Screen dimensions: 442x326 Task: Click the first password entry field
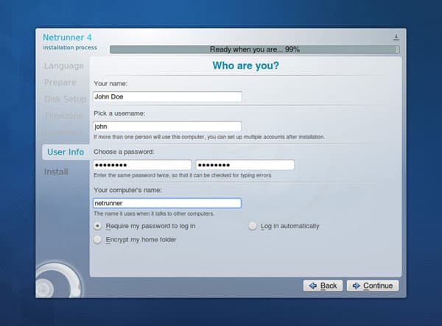[x=142, y=165]
